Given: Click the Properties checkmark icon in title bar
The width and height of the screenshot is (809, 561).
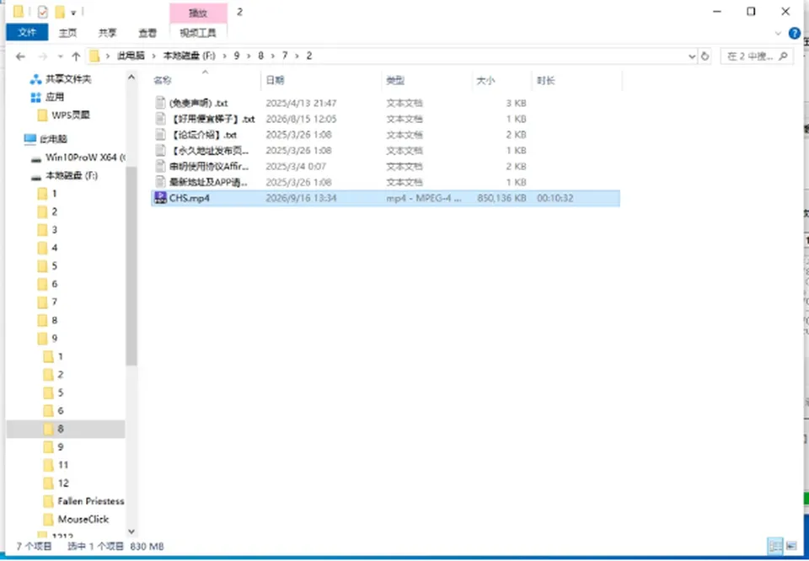Looking at the screenshot, I should point(43,11).
